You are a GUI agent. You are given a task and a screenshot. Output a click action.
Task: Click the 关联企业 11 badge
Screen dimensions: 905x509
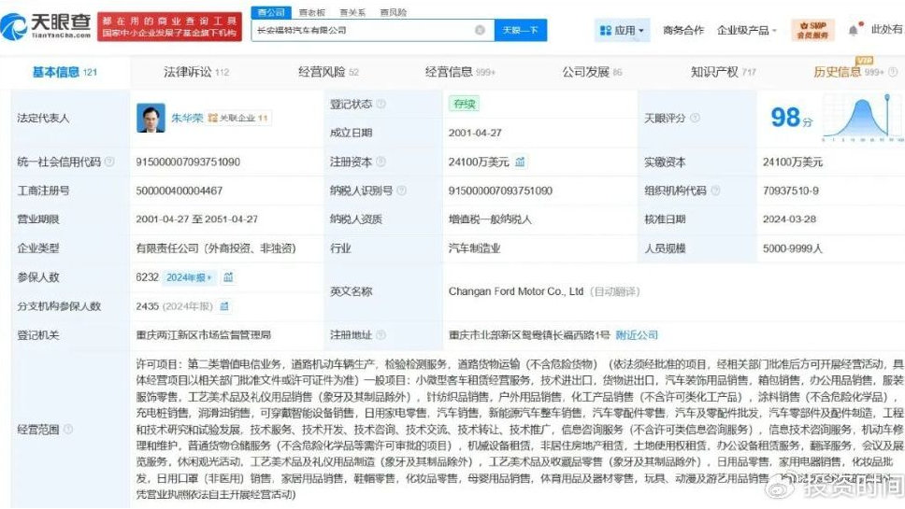coord(238,119)
